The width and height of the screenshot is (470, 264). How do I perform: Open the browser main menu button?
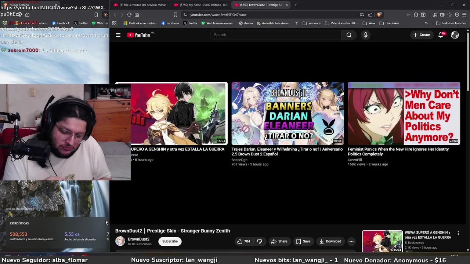[464, 15]
